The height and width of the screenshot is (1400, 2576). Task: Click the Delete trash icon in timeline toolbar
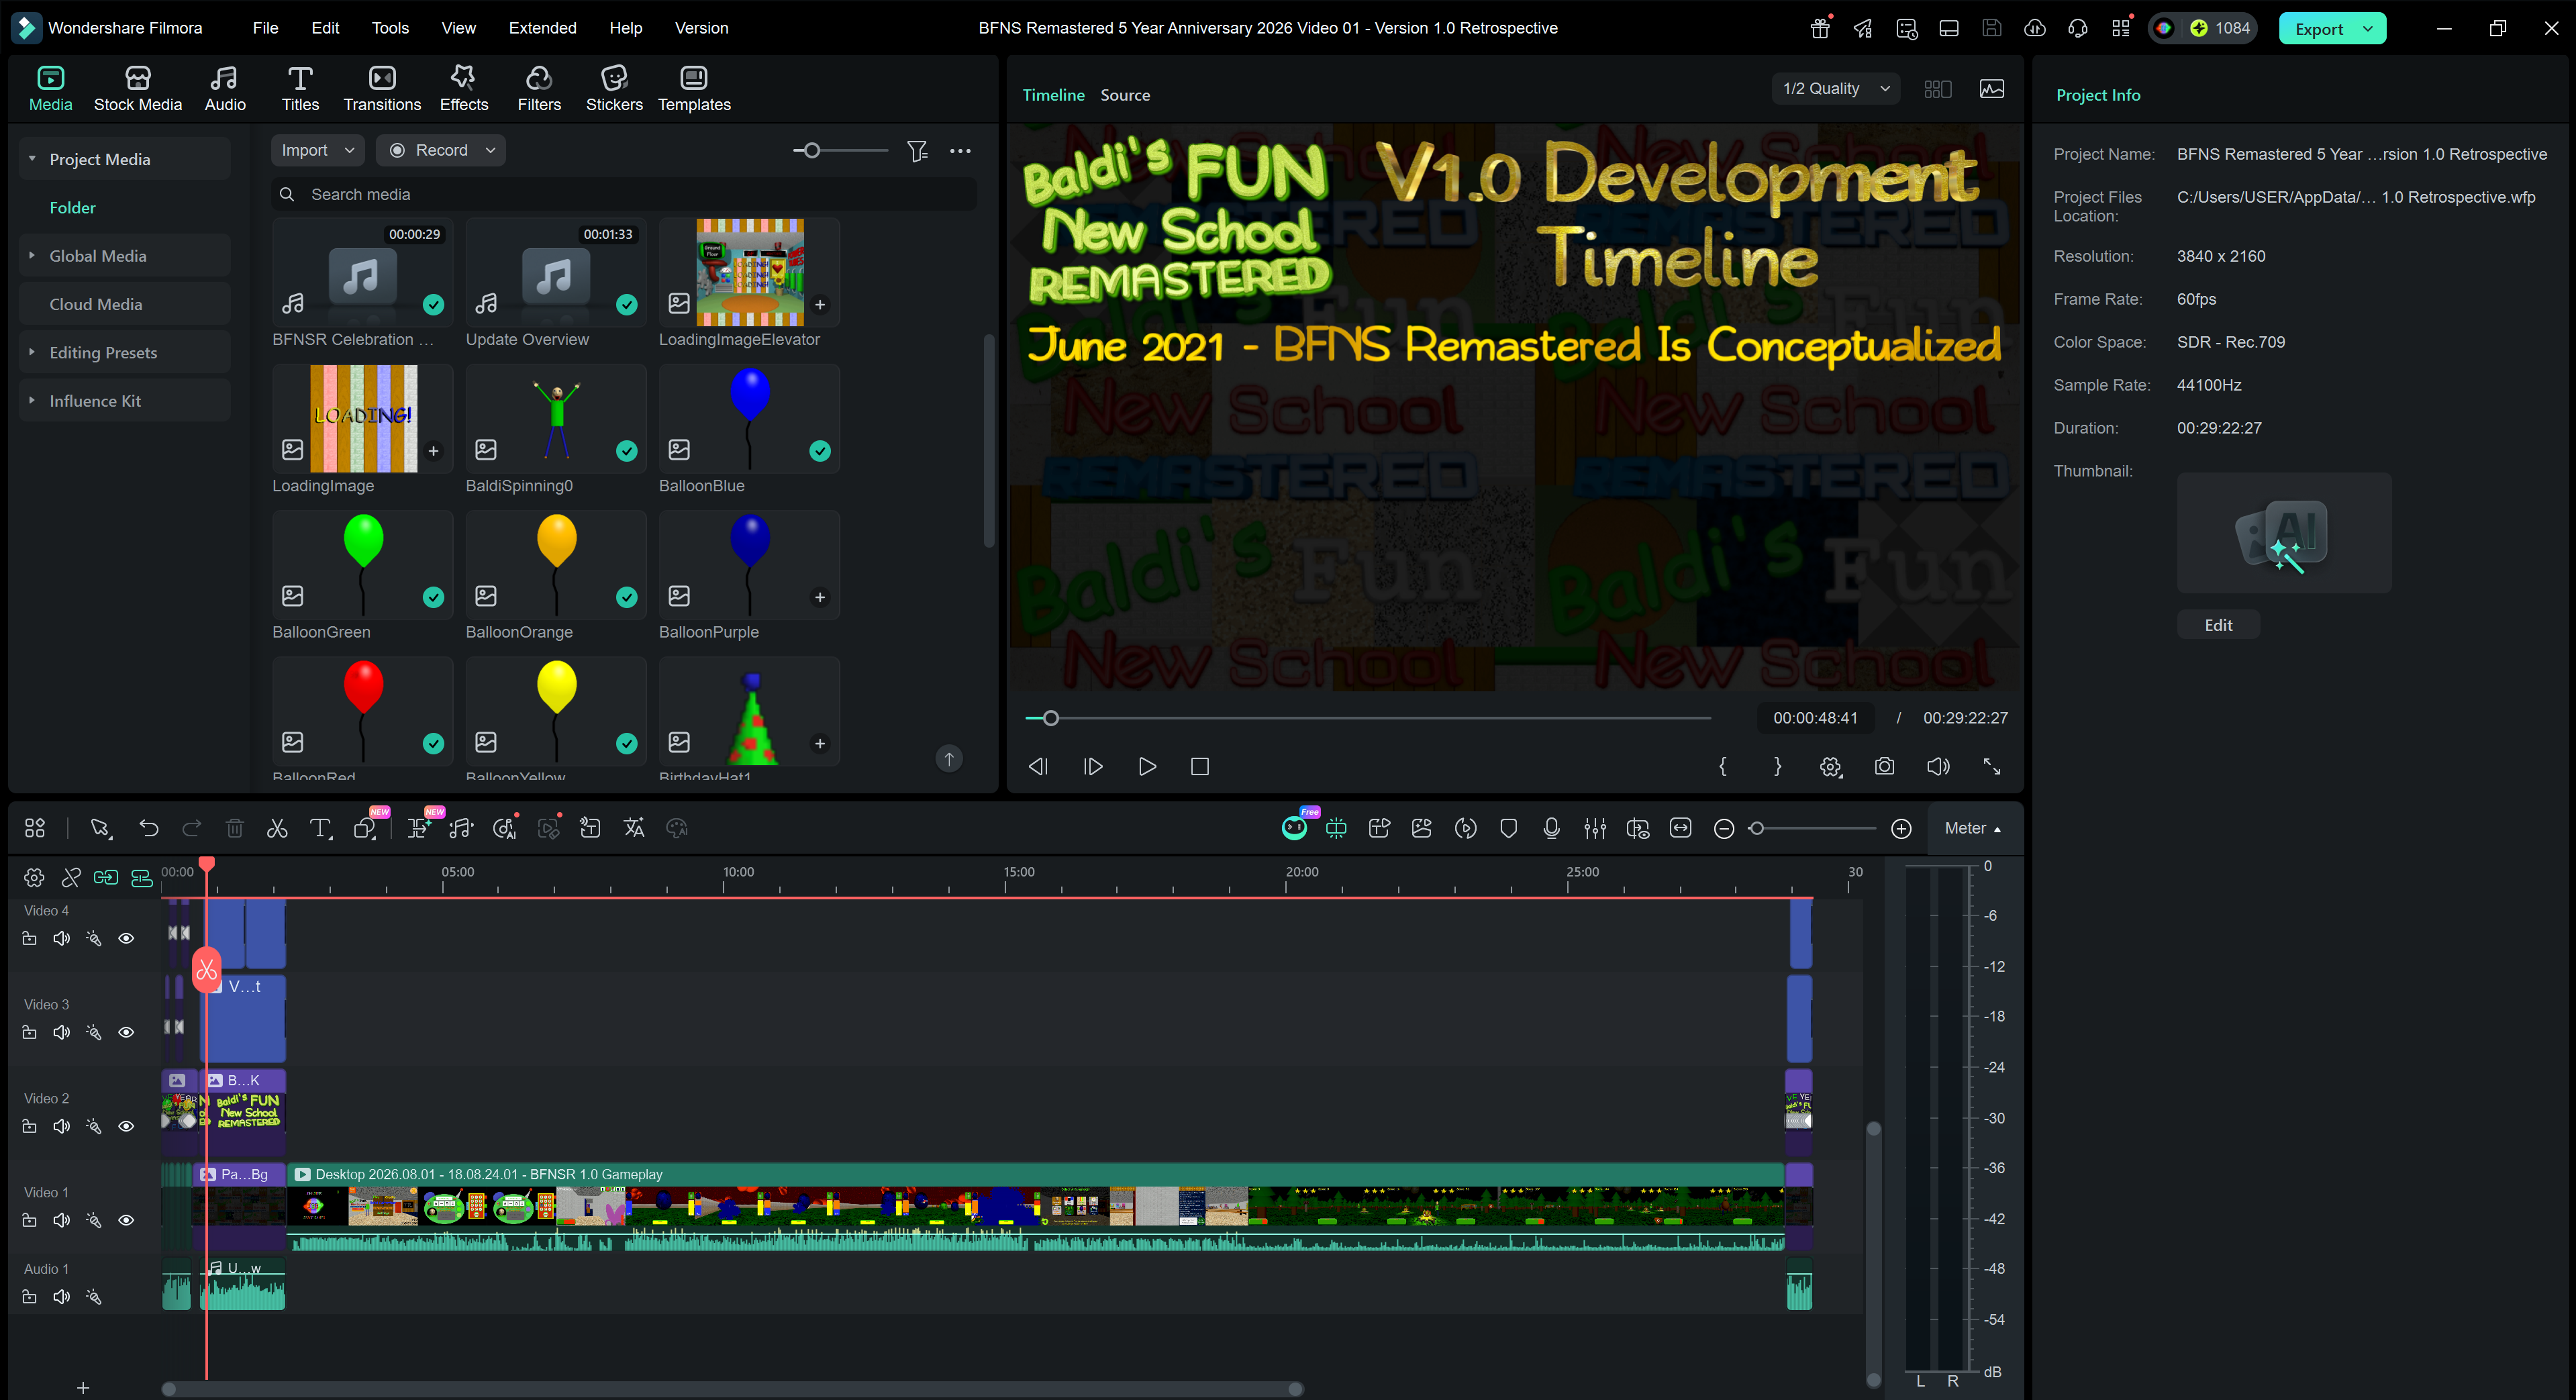[x=235, y=828]
